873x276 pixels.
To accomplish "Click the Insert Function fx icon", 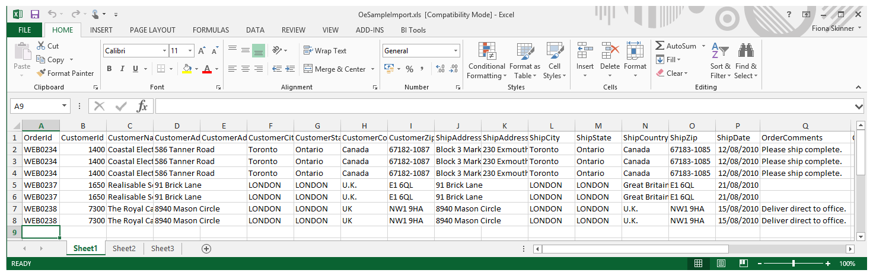I will pos(142,106).
